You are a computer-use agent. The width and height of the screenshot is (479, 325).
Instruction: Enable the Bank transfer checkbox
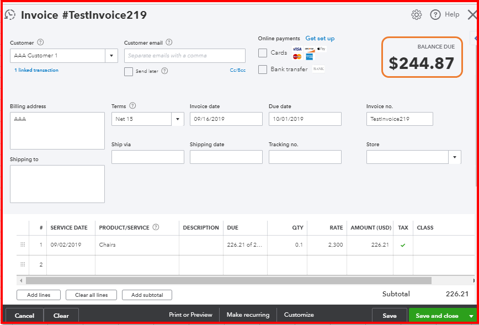click(x=263, y=70)
